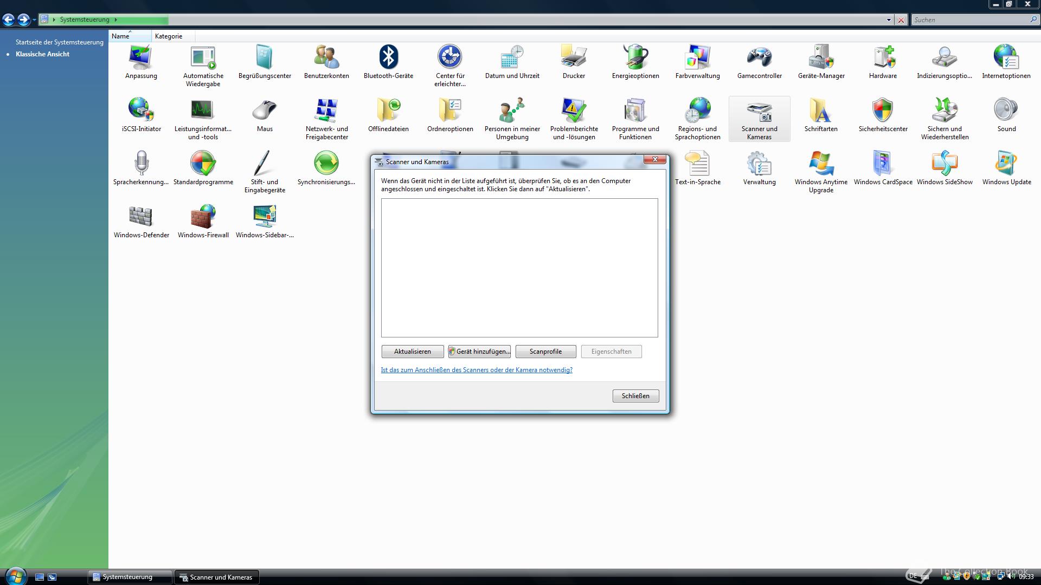Expand the address bar history dropdown

(x=889, y=20)
